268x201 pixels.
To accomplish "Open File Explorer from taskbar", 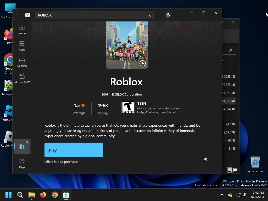I will click(32, 195).
